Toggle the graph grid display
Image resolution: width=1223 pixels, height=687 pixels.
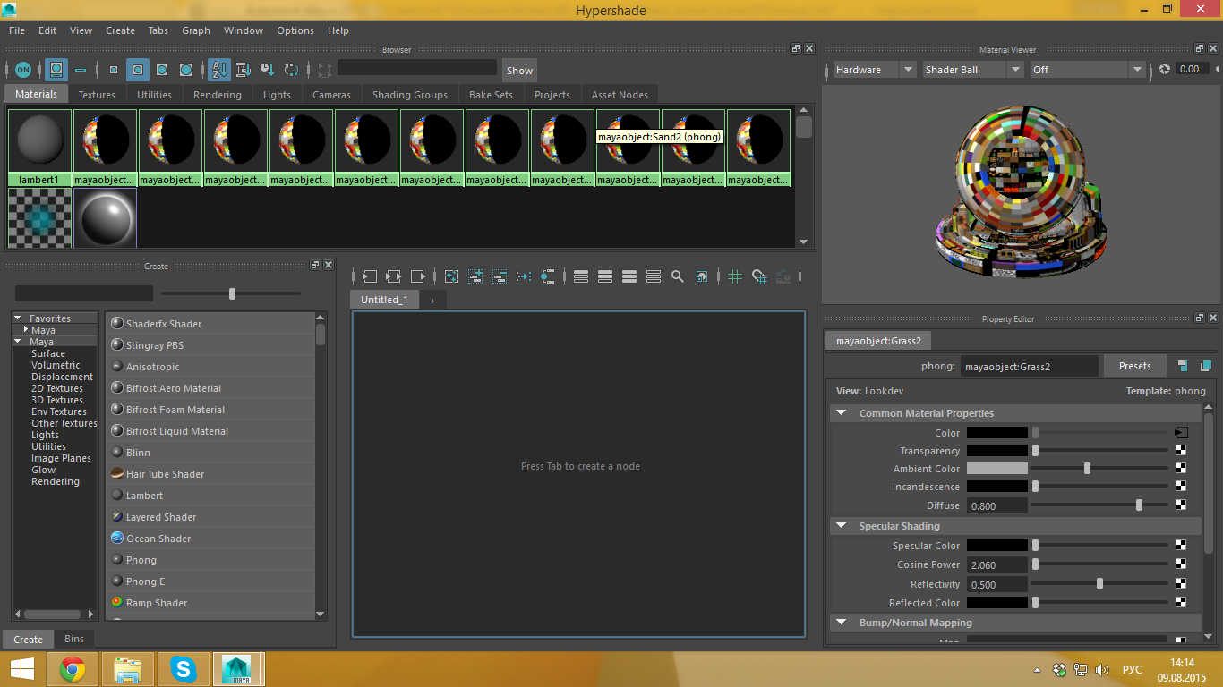tap(735, 276)
